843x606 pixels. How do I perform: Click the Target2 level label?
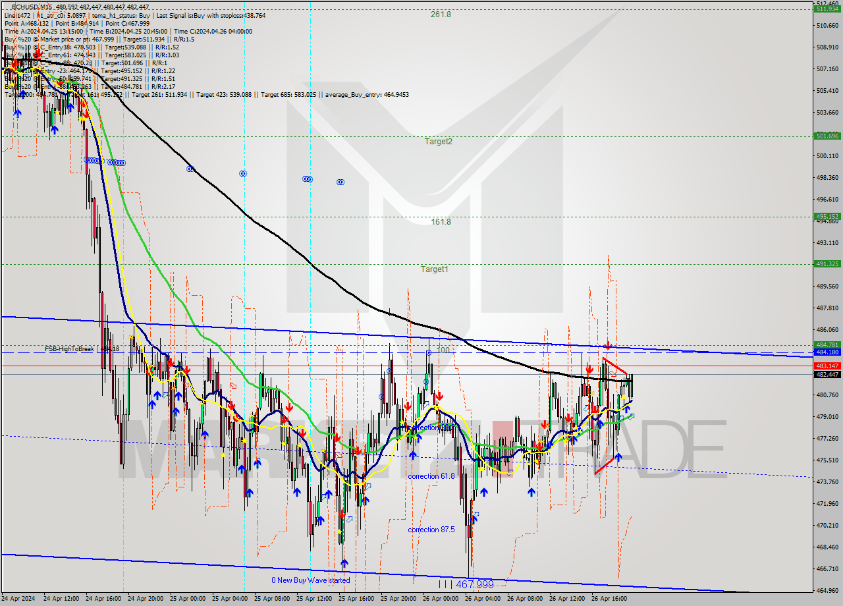[x=438, y=141]
